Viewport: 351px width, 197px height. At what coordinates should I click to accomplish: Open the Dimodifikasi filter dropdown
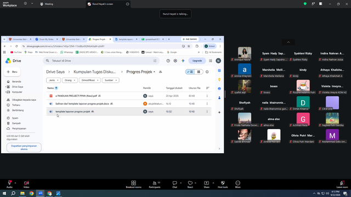pos(90,80)
